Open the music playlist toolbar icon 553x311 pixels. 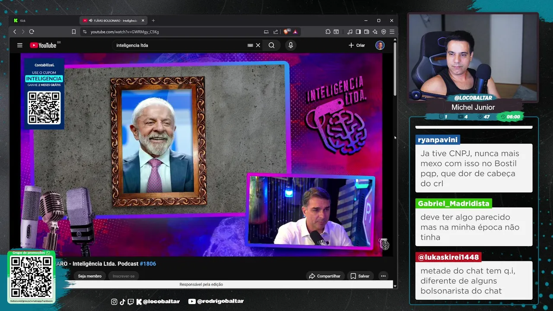click(350, 32)
